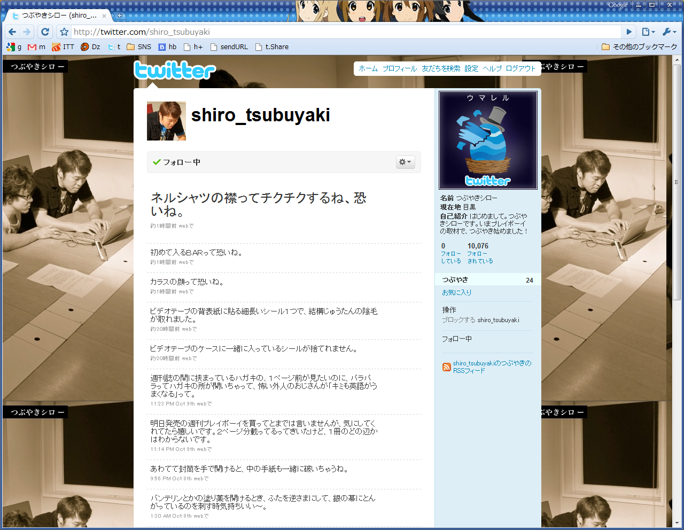The height and width of the screenshot is (530, 684).
Task: Open the ITT bookmark
Action: point(63,47)
